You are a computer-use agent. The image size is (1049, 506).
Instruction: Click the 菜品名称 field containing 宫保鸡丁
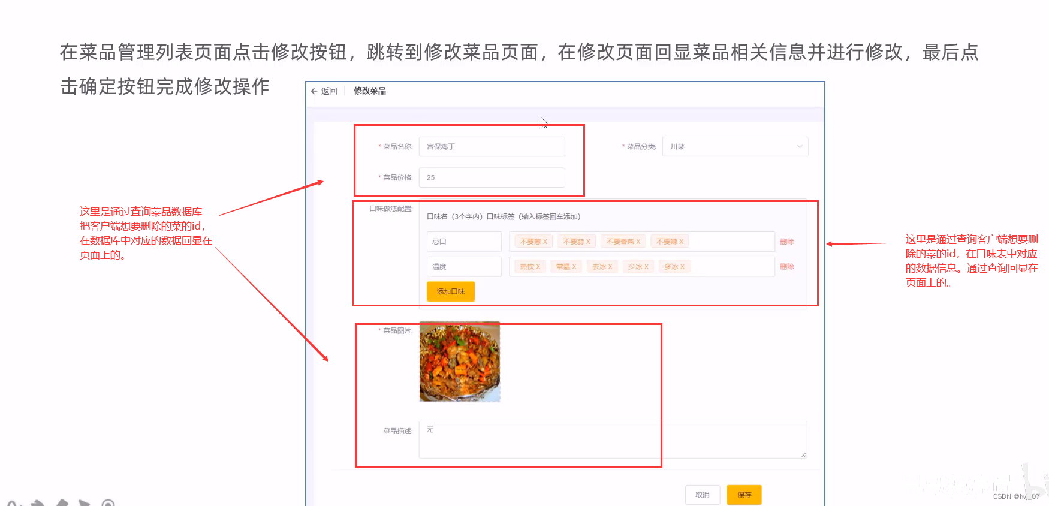(492, 146)
